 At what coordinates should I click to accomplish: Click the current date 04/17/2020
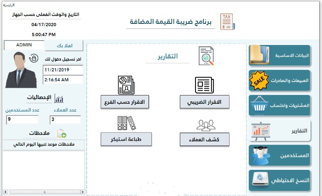pos(44,25)
